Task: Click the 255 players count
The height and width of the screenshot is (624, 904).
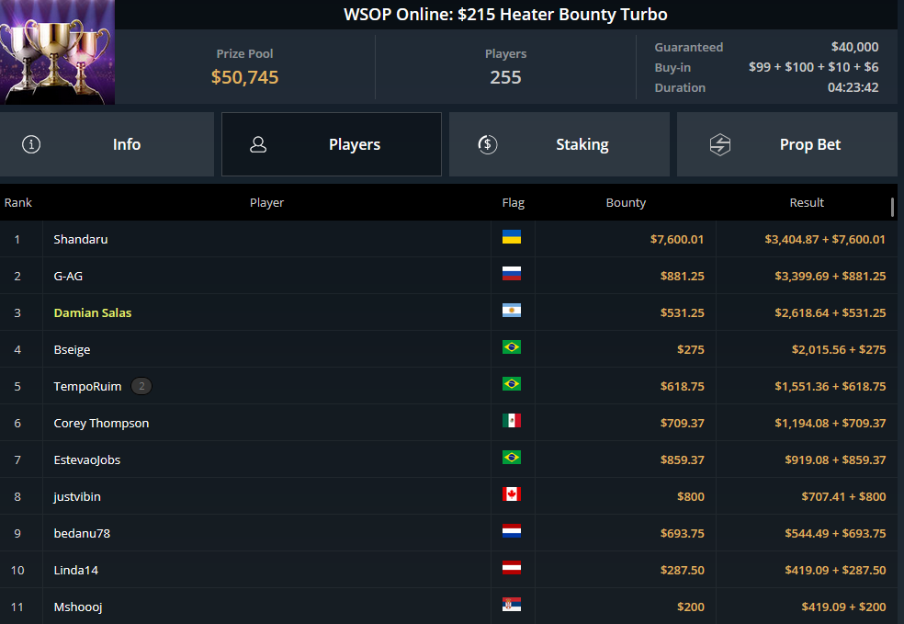Action: click(505, 77)
